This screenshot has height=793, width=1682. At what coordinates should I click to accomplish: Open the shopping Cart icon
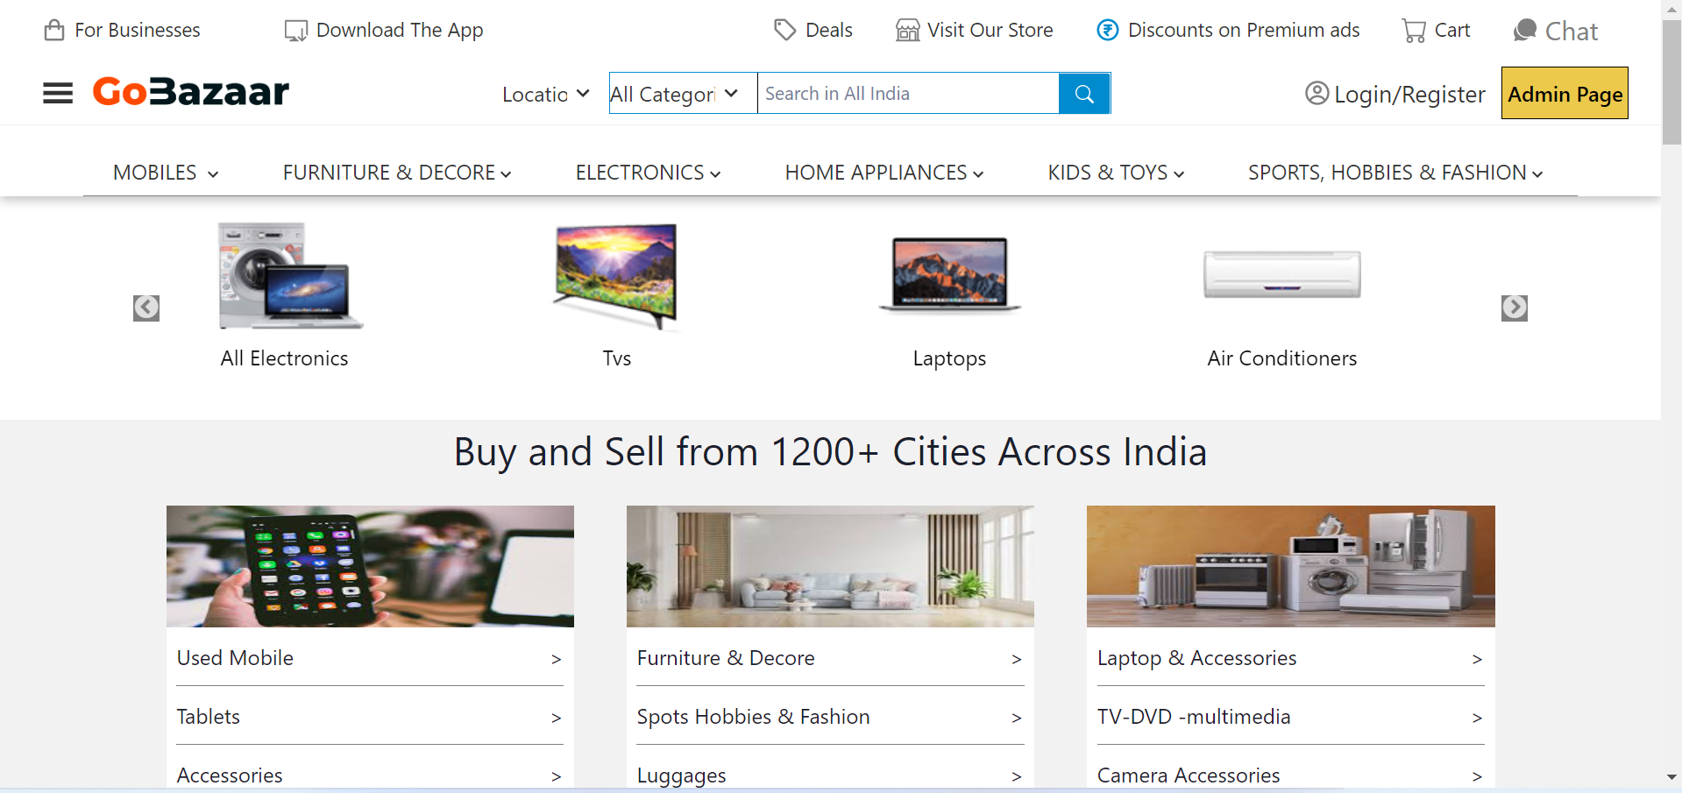click(x=1414, y=29)
